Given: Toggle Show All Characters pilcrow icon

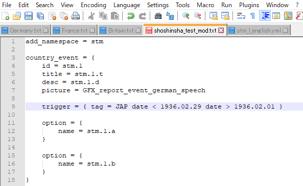Looking at the screenshot, I should pos(252,16).
